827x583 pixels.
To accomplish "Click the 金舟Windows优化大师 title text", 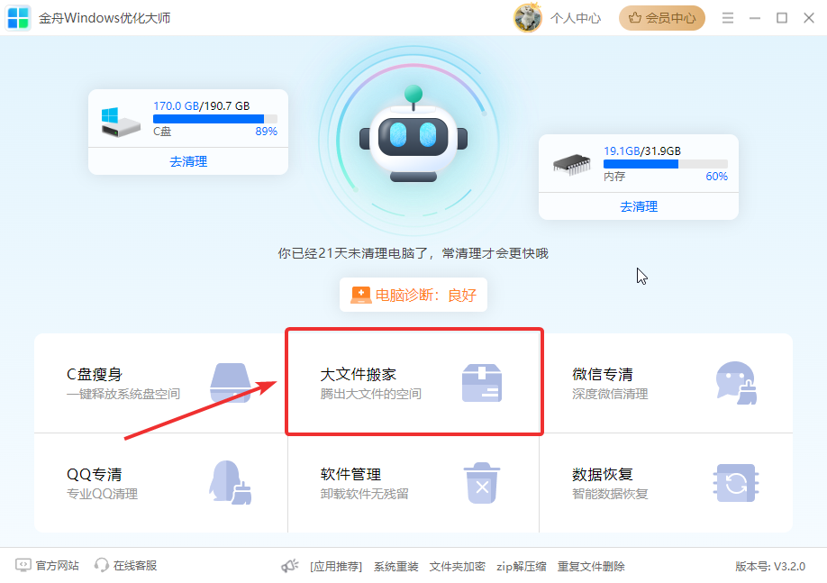I will tap(105, 18).
